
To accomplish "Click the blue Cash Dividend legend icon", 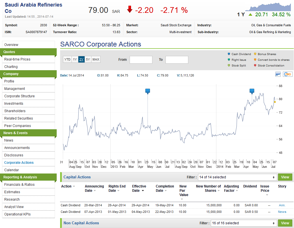I will pyautogui.click(x=229, y=54).
